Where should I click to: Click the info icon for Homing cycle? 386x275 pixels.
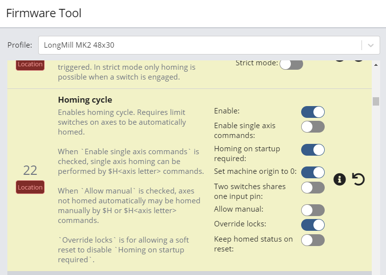tap(339, 179)
